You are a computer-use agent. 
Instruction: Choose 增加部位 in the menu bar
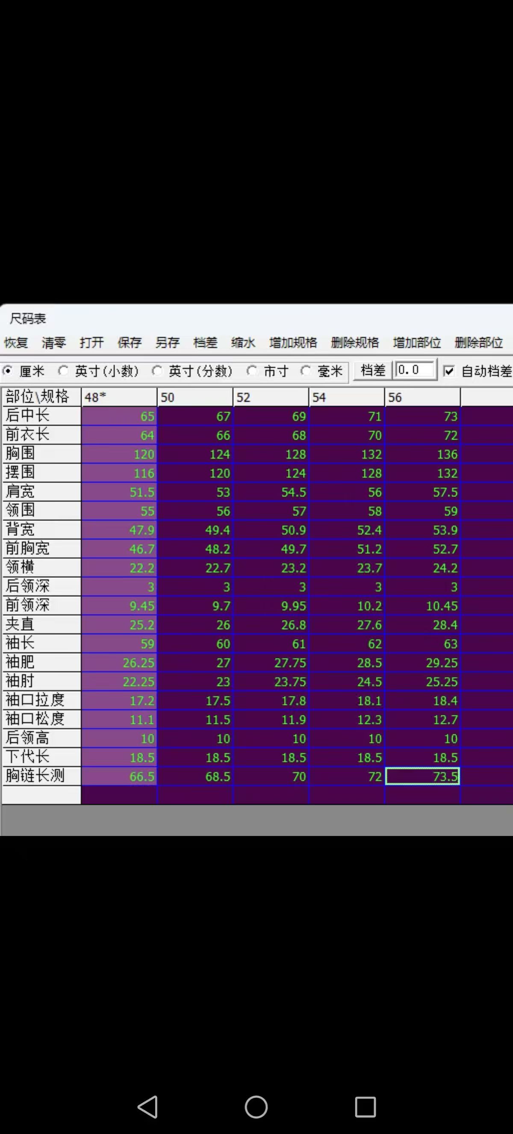coord(417,343)
